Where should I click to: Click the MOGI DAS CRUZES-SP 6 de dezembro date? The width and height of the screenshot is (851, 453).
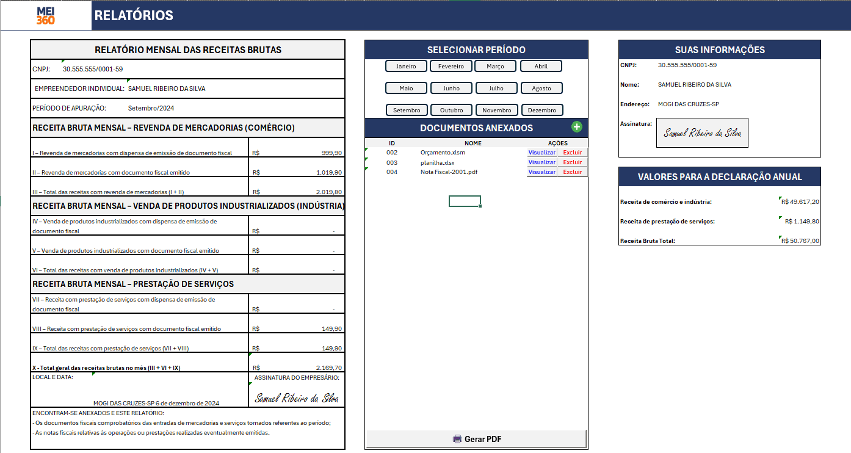point(156,403)
